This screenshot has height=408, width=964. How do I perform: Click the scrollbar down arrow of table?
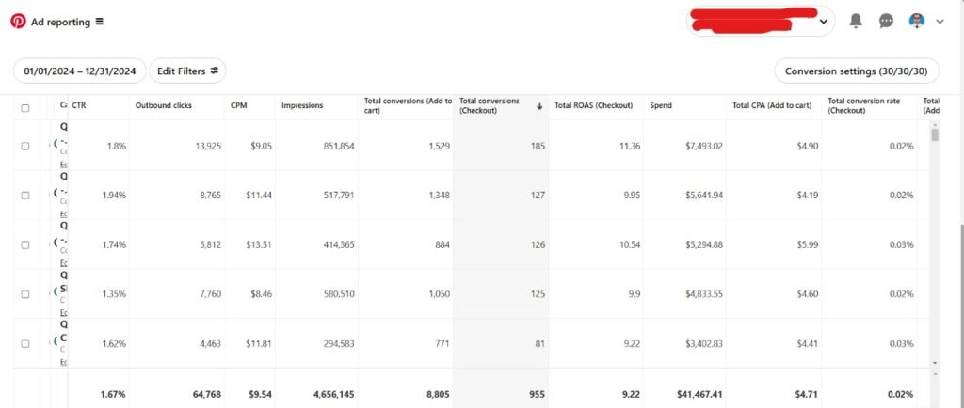tap(935, 362)
